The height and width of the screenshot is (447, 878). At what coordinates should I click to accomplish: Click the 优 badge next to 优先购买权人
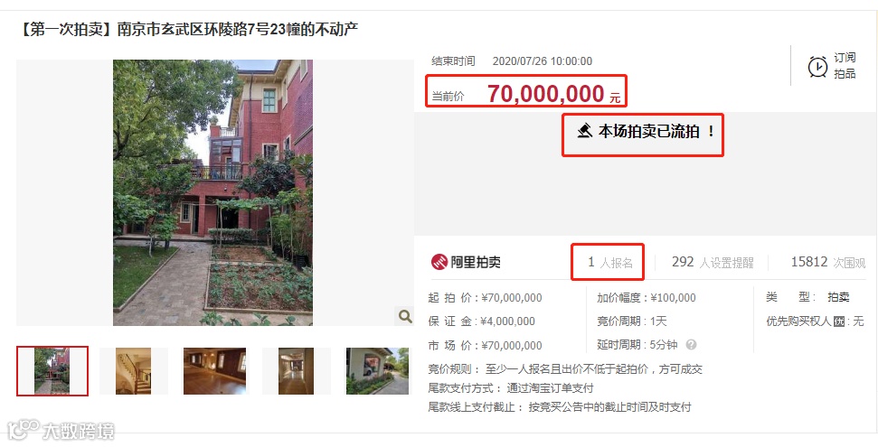click(x=839, y=321)
